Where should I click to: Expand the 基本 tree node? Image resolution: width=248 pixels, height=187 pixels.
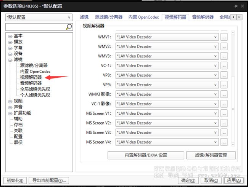click(10, 36)
